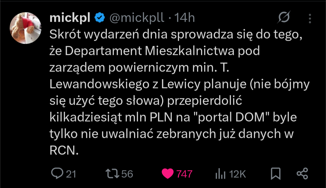The width and height of the screenshot is (326, 188).
Task: Toggle the pink heart like icon
Action: tap(168, 174)
